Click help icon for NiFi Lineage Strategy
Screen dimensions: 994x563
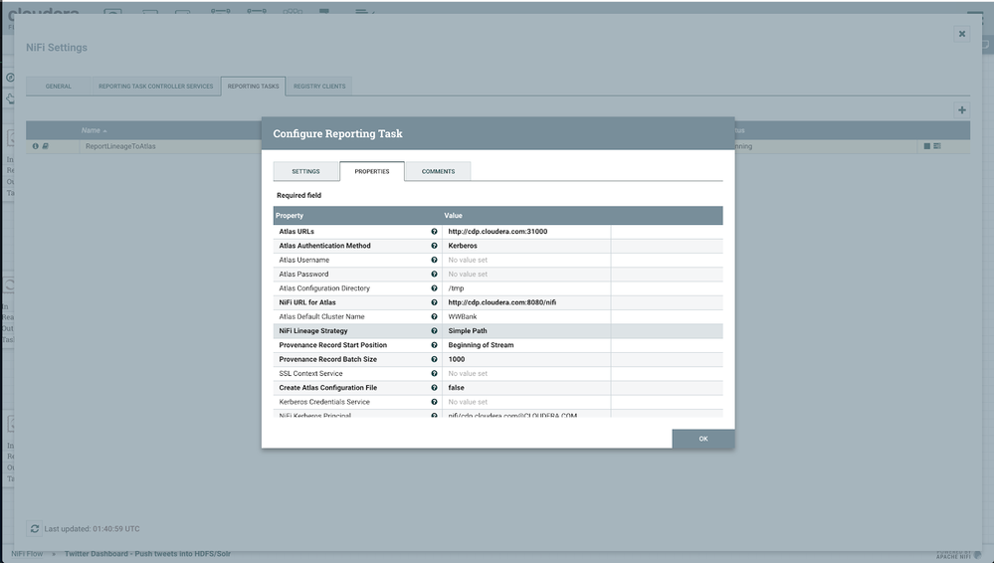434,331
